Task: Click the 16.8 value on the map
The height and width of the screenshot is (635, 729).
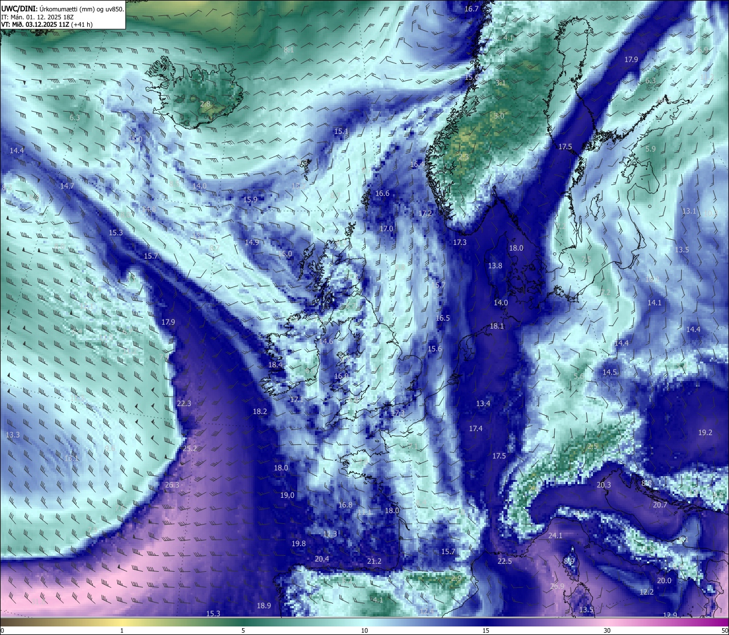Action: coord(345,506)
